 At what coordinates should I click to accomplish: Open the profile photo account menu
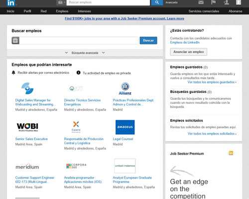239,2
